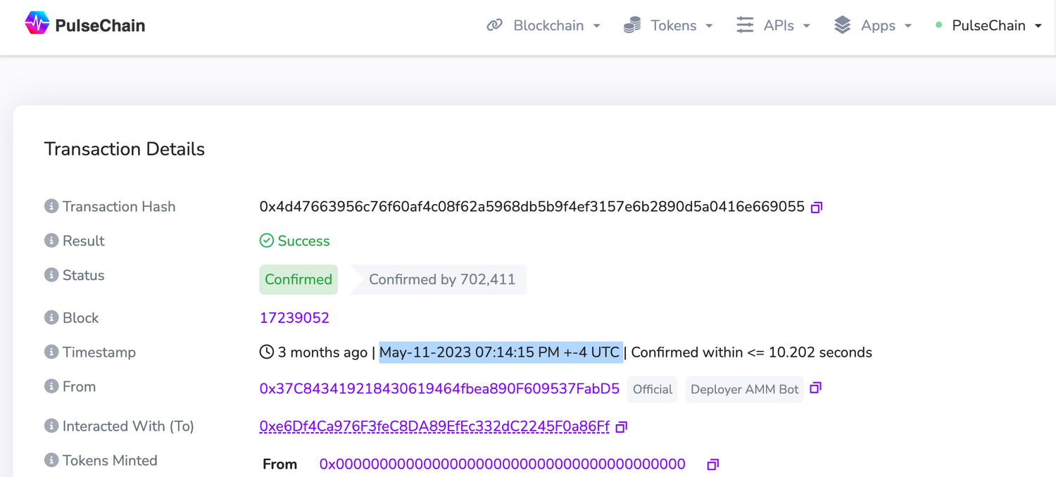
Task: Copy the Interacted With address icon
Action: tap(622, 427)
